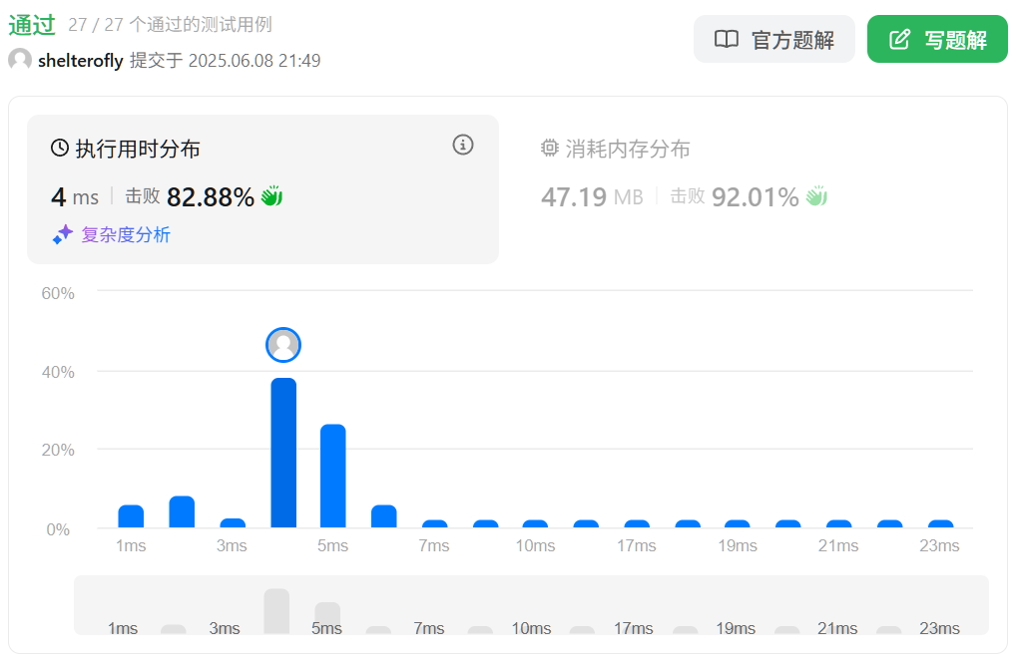Select the 执行用时分布 runtime distribution card

(263, 189)
